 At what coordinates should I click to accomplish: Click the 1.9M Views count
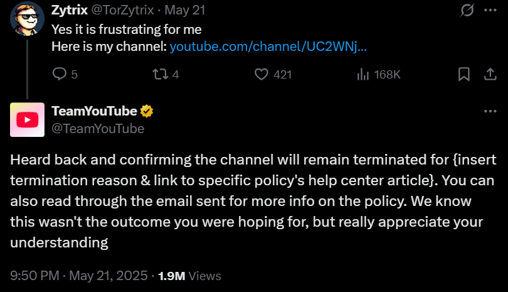pos(189,276)
